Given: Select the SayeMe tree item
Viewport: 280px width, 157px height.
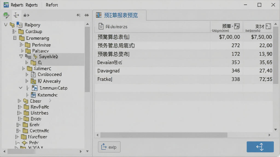Looking at the screenshot, I should [48, 57].
